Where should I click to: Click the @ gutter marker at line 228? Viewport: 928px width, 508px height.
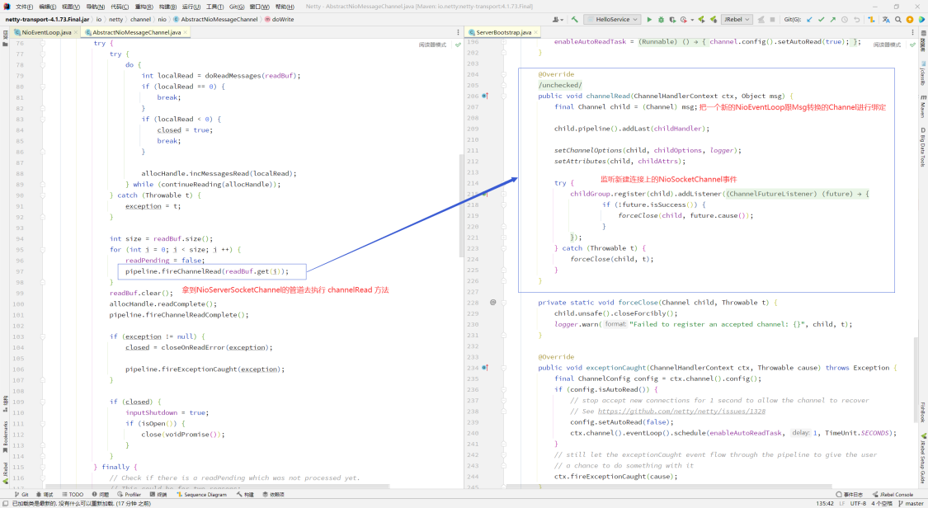[x=492, y=302]
